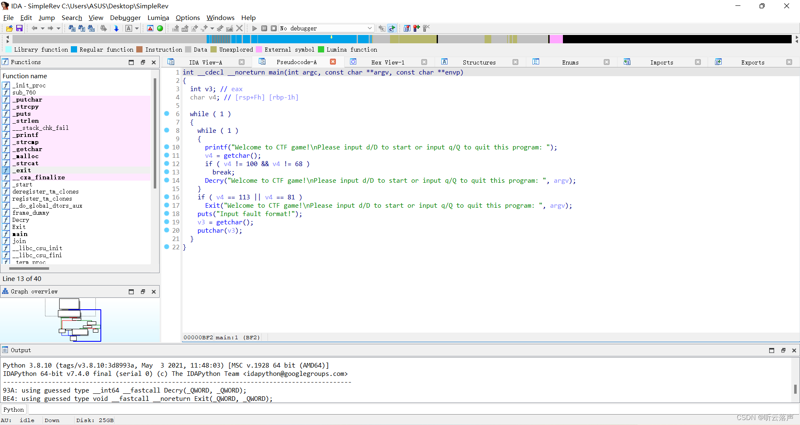Click the navigate-back arrow icon

pos(35,28)
